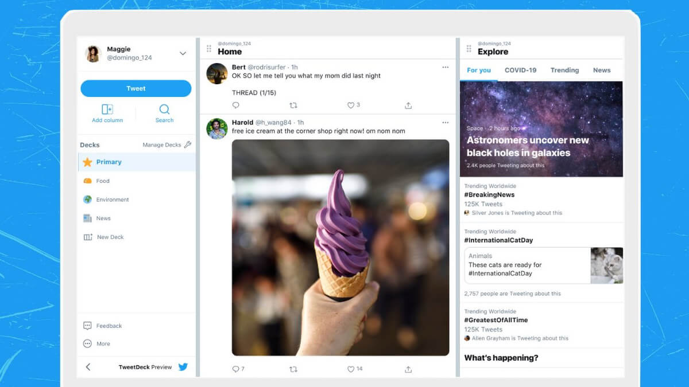Collapse the sidebar with the back chevron
Image resolution: width=689 pixels, height=387 pixels.
click(88, 367)
